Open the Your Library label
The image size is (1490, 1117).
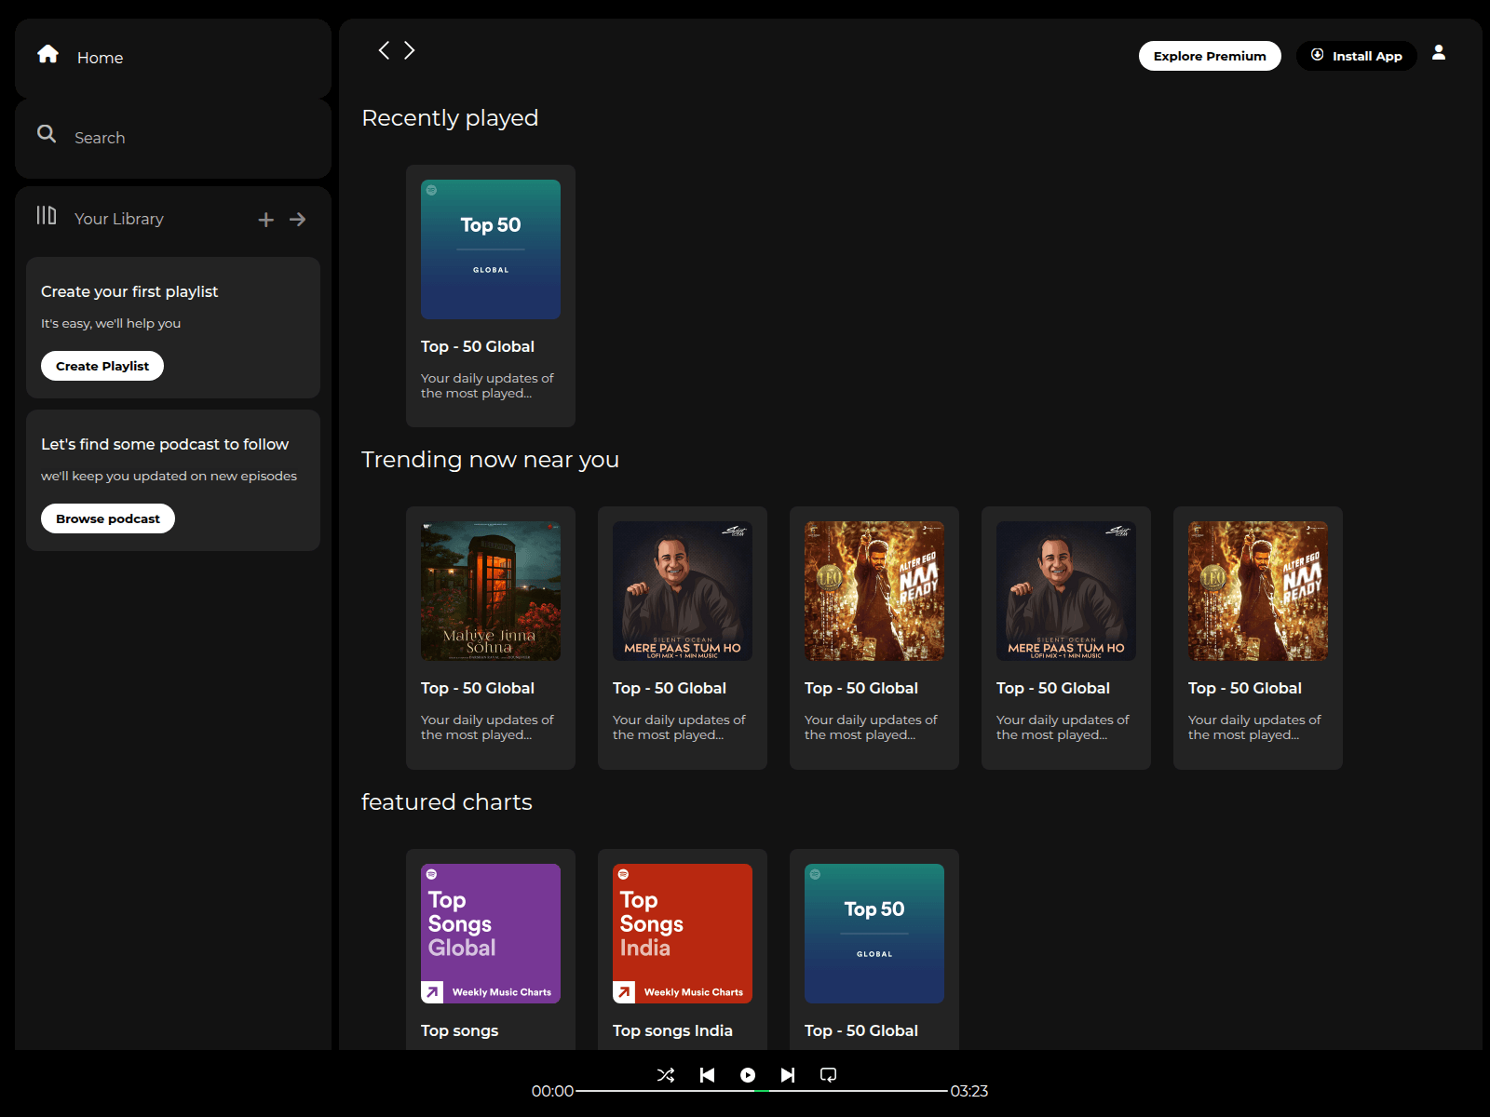(x=119, y=219)
